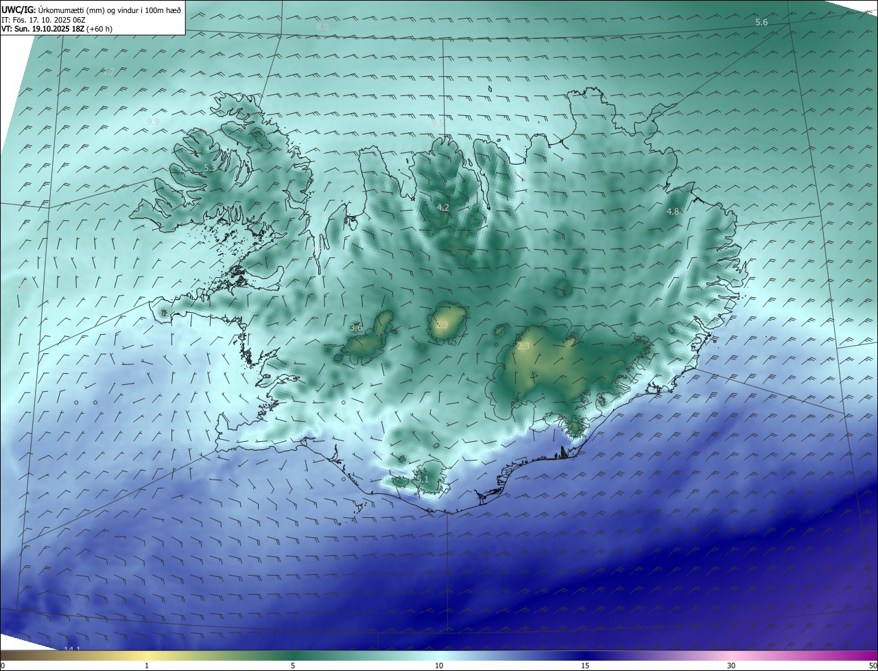Click the 50 tick on the color scale

click(x=873, y=666)
